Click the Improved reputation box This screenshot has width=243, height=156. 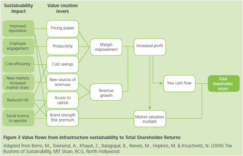tap(18, 29)
